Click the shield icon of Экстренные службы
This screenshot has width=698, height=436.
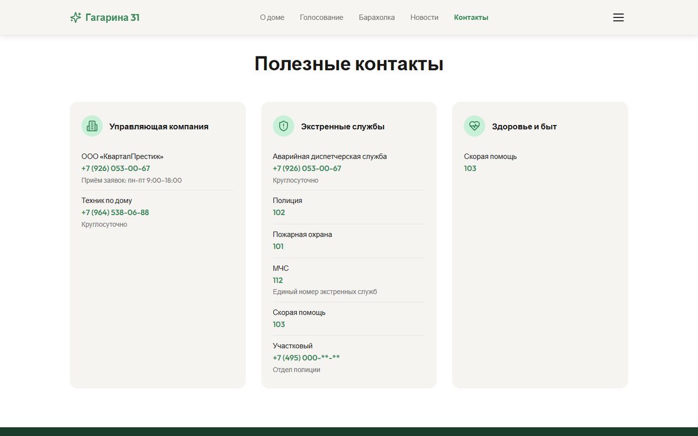(x=283, y=126)
